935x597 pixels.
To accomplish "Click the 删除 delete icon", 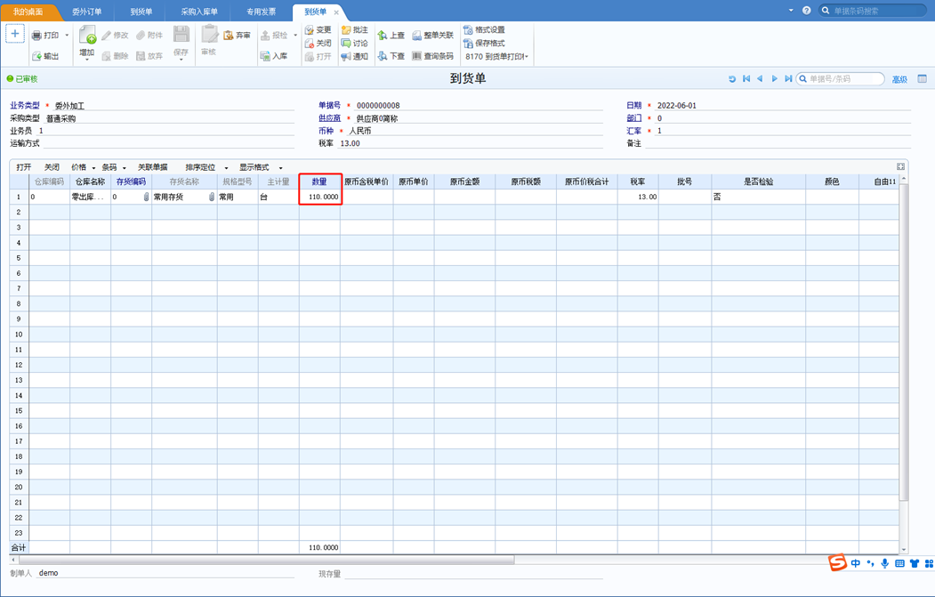I will (106, 56).
